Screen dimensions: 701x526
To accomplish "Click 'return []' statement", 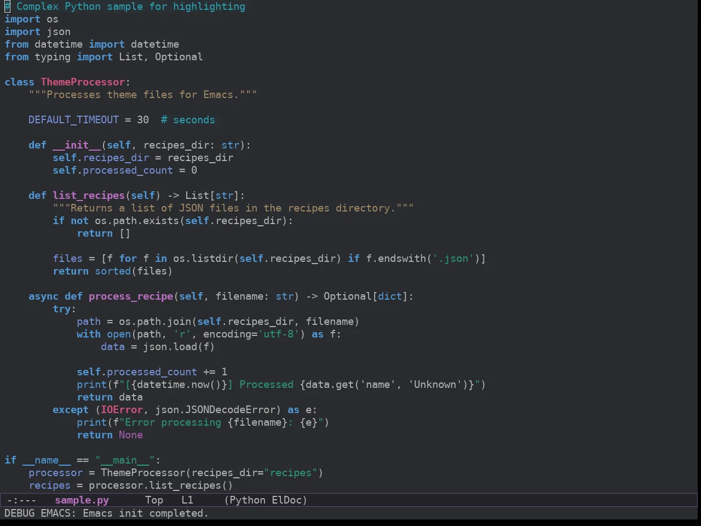I will (x=104, y=233).
